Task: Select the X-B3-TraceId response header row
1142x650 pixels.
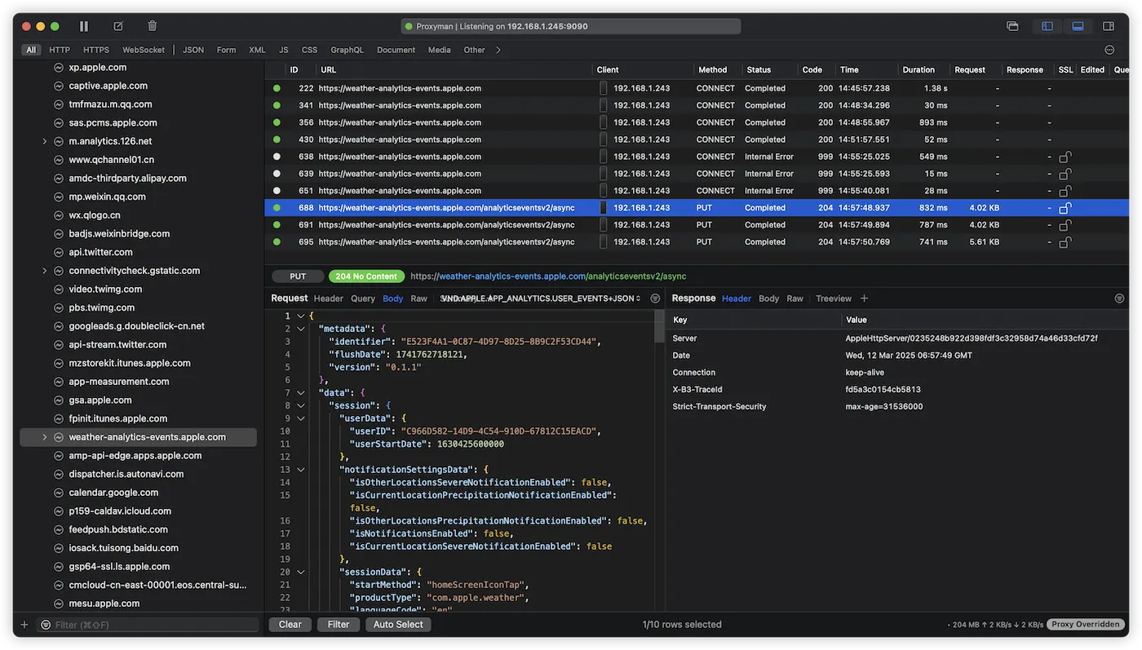Action: pyautogui.click(x=897, y=390)
